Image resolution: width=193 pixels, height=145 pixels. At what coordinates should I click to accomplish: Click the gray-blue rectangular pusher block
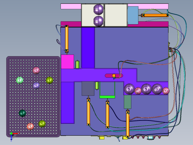pos(88,88)
